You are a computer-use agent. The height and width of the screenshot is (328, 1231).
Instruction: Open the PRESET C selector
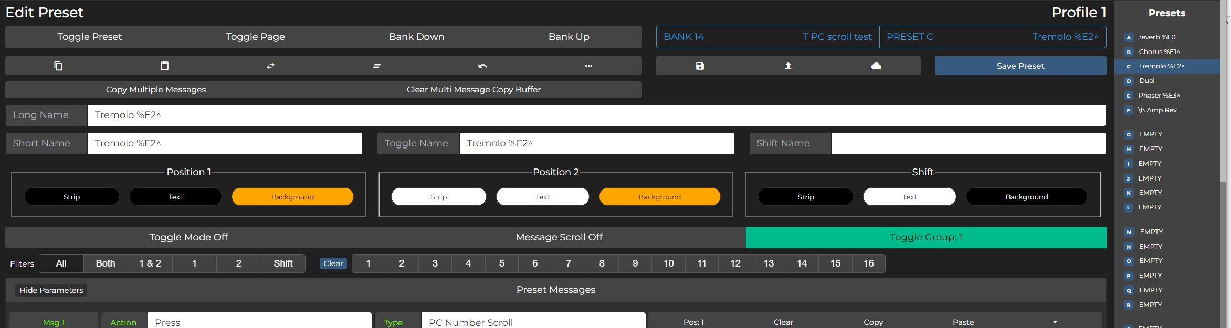click(993, 37)
